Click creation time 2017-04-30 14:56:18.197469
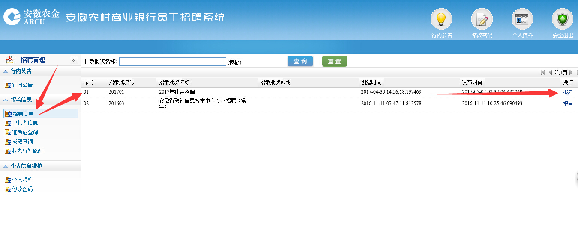This screenshot has width=578, height=239. coord(391,92)
